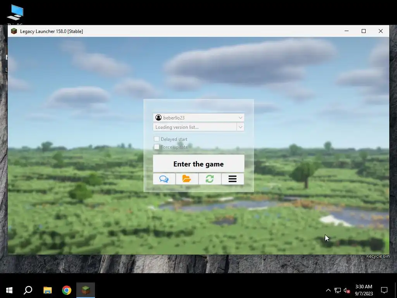
Task: Open the game folder icon button
Action: click(x=187, y=179)
